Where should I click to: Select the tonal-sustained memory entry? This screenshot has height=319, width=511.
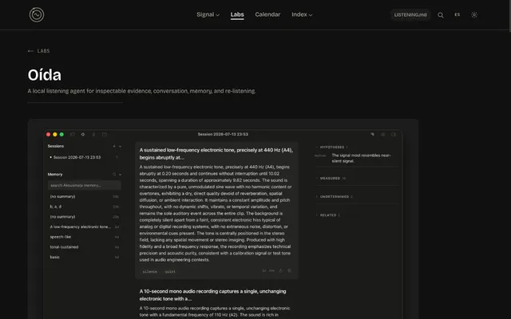tap(84, 247)
